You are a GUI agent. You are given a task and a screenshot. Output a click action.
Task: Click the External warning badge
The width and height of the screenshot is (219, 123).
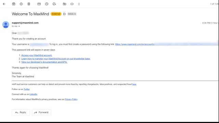(x=56, y=14)
